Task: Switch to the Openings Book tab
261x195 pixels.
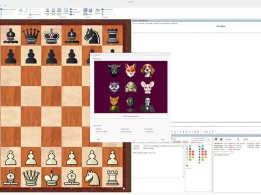Action: coord(165,24)
